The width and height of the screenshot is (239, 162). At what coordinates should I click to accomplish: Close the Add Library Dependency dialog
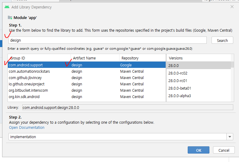(232, 7)
